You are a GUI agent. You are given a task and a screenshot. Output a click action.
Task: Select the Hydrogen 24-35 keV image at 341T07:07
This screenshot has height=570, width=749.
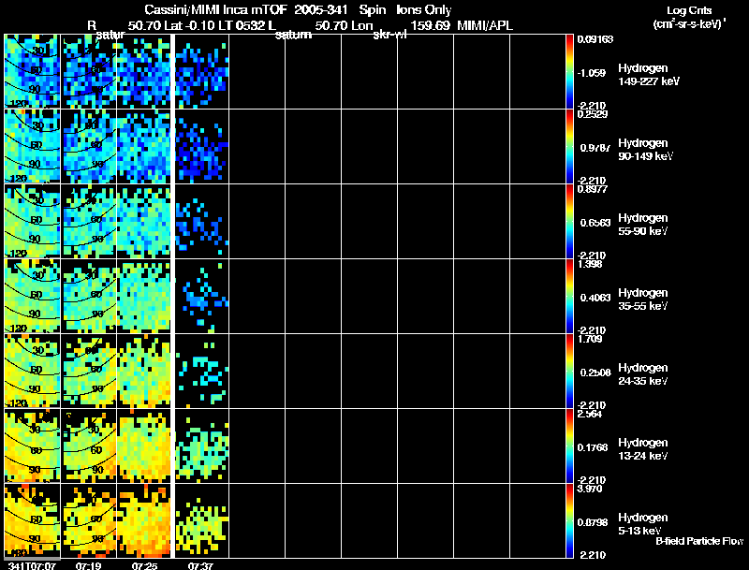point(33,371)
